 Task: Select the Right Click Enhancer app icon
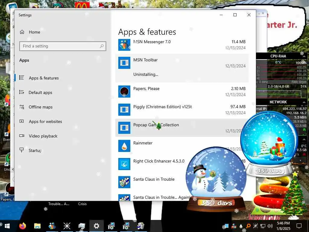point(124,164)
